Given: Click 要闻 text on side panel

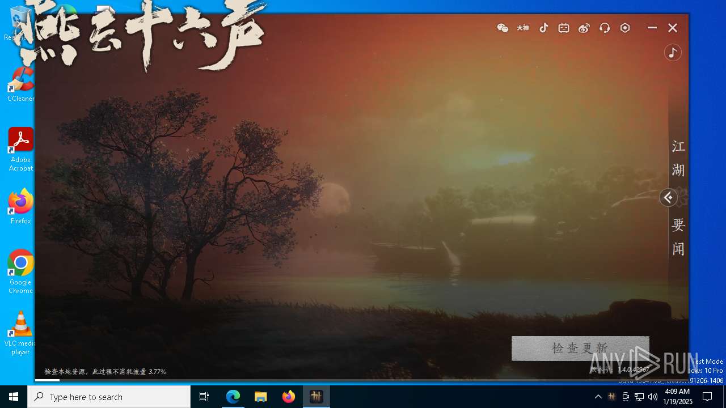Looking at the screenshot, I should pos(678,237).
